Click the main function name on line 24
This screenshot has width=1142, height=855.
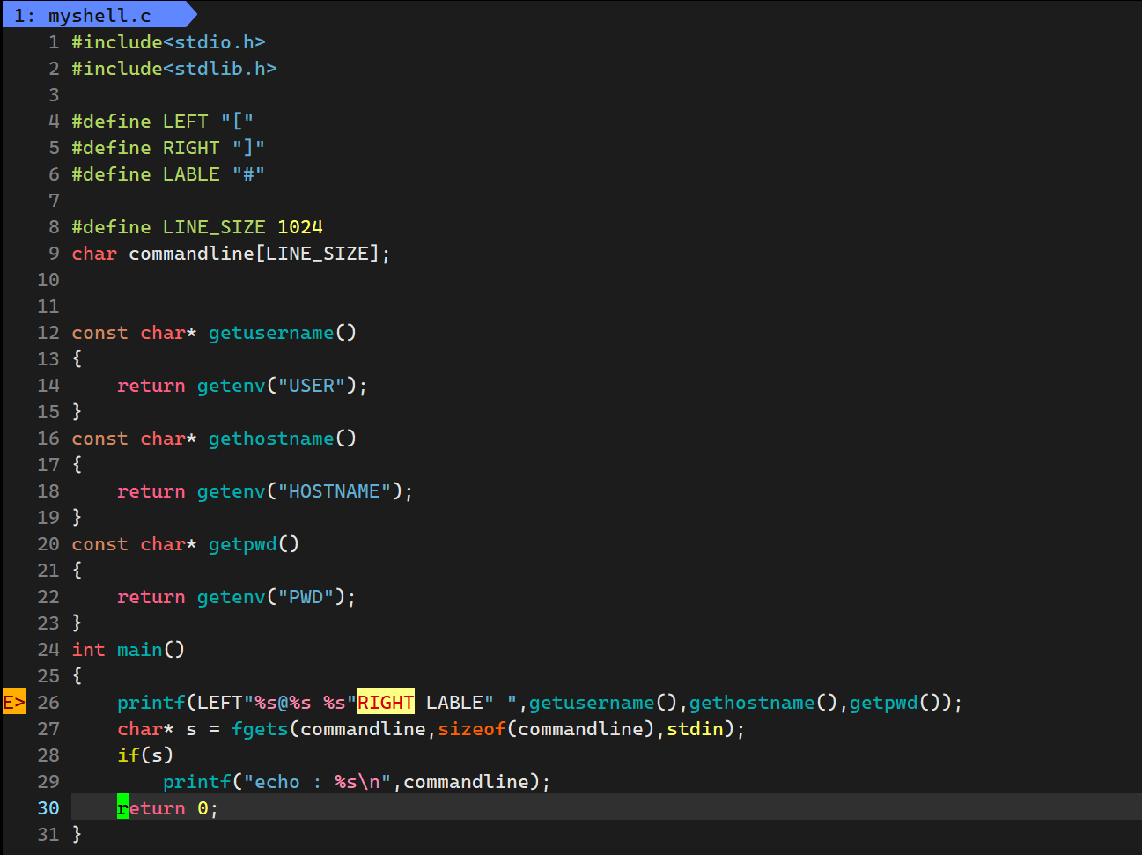coord(140,650)
